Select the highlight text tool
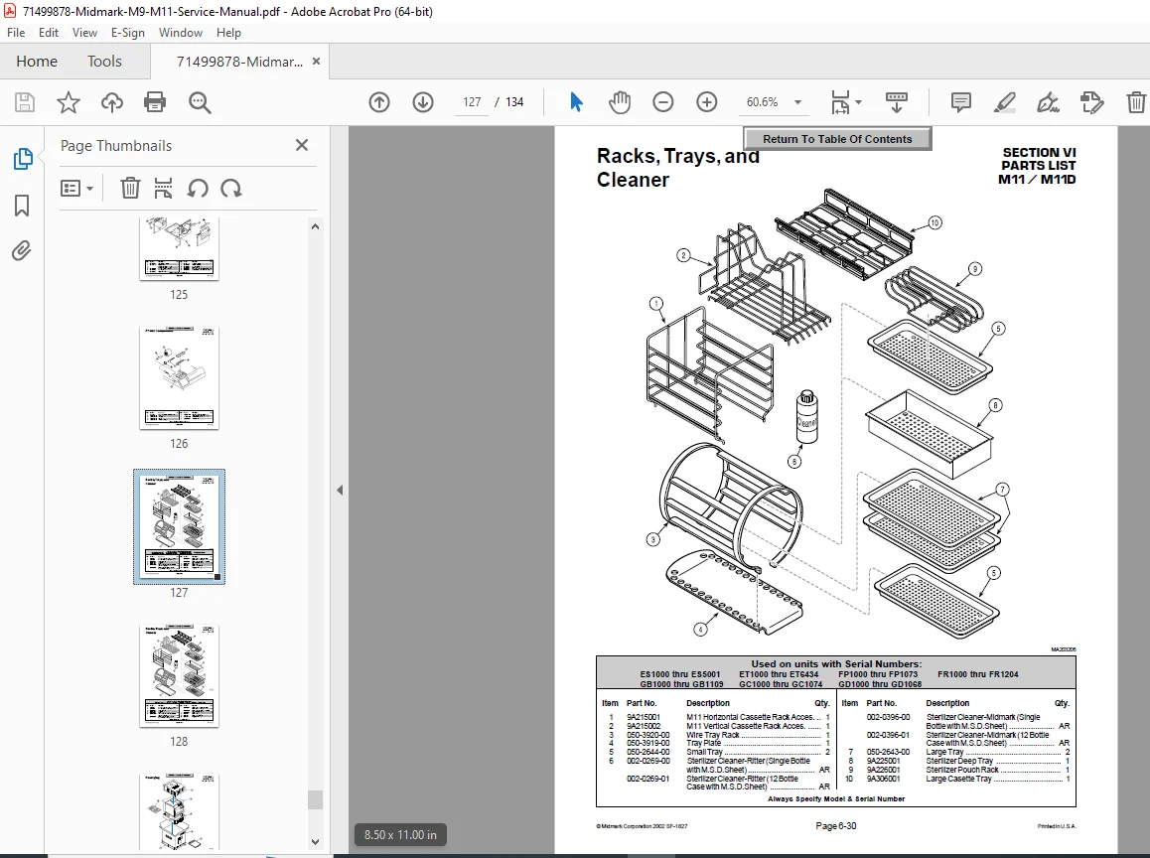Viewport: 1150px width, 858px height. 1005,102
